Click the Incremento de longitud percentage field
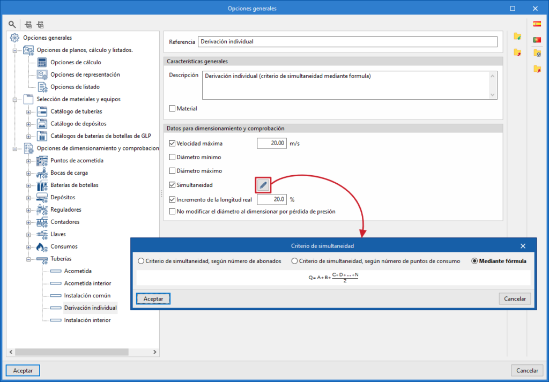The image size is (549, 382). tap(272, 199)
